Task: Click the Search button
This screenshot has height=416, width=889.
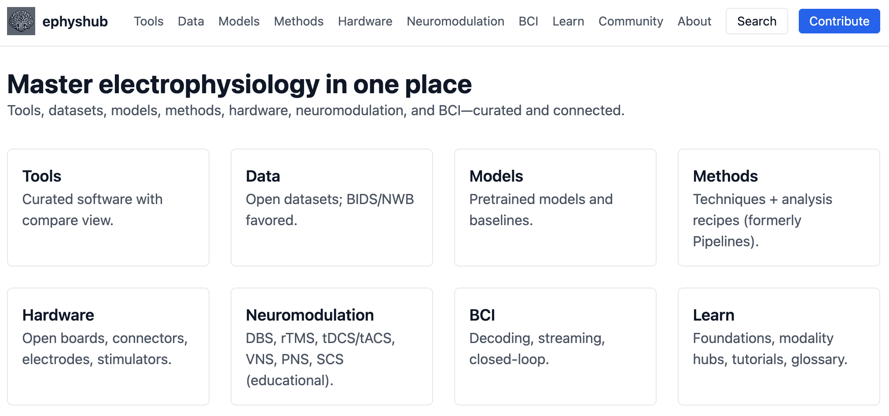Action: point(757,21)
